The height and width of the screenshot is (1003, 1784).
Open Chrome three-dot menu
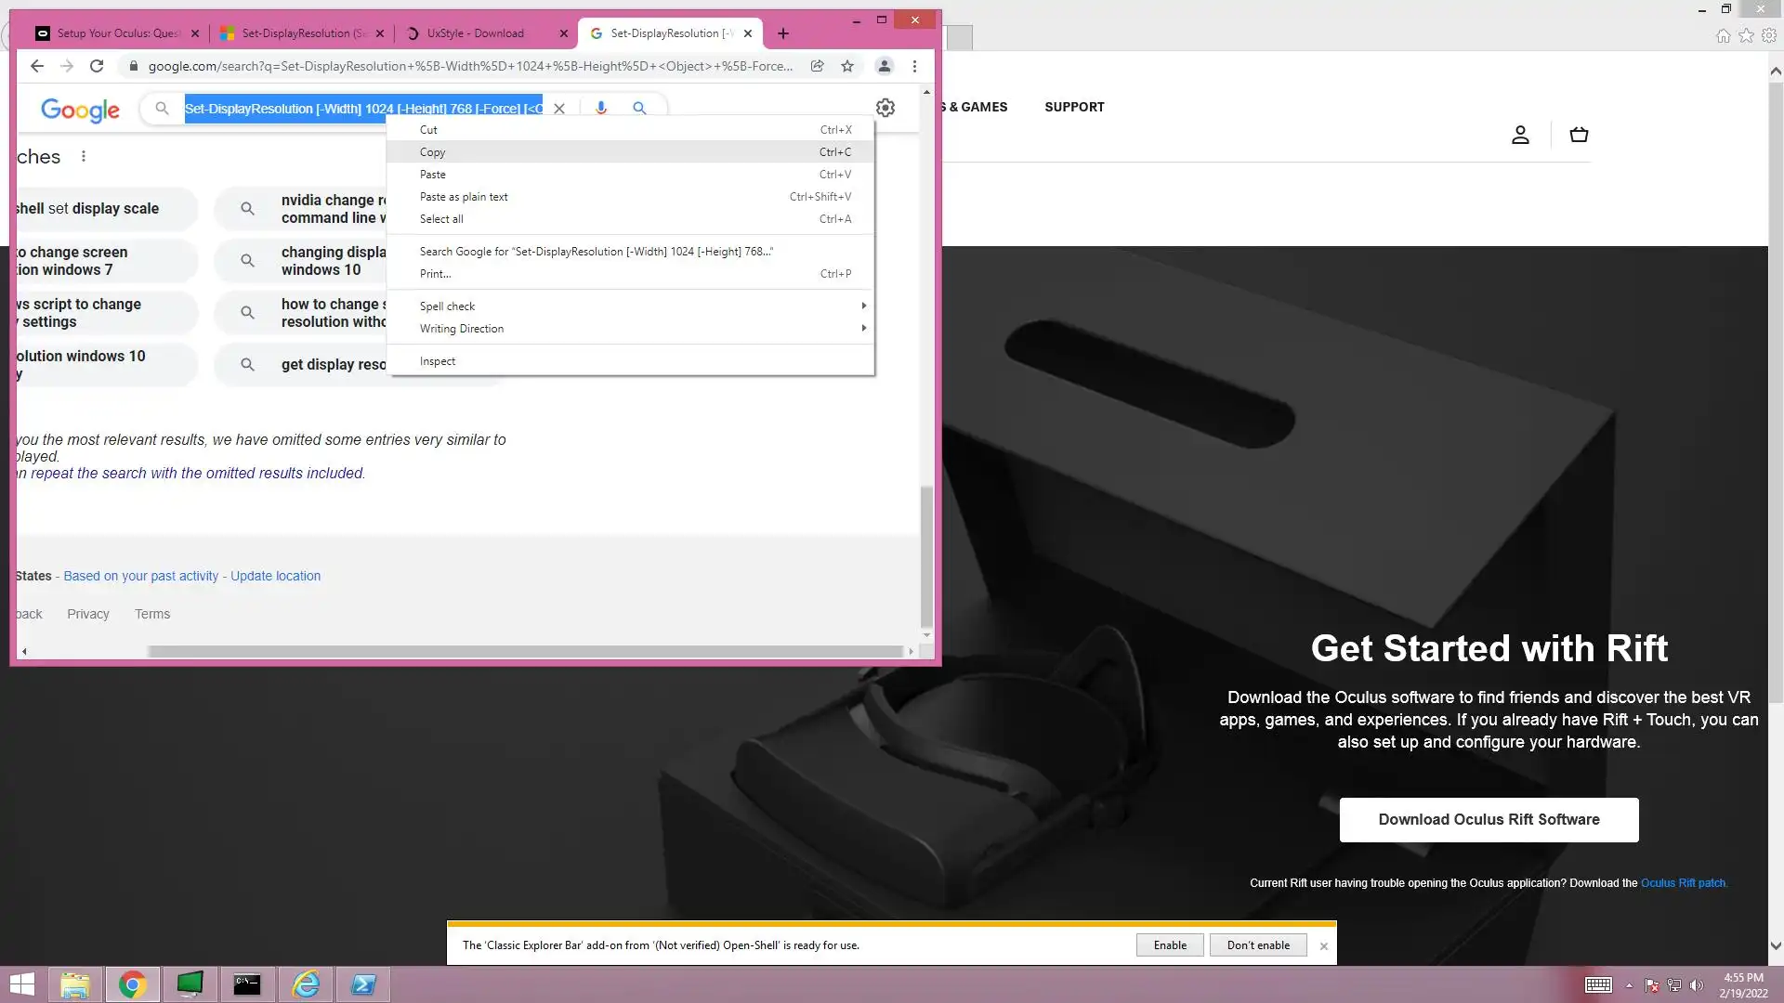(914, 66)
